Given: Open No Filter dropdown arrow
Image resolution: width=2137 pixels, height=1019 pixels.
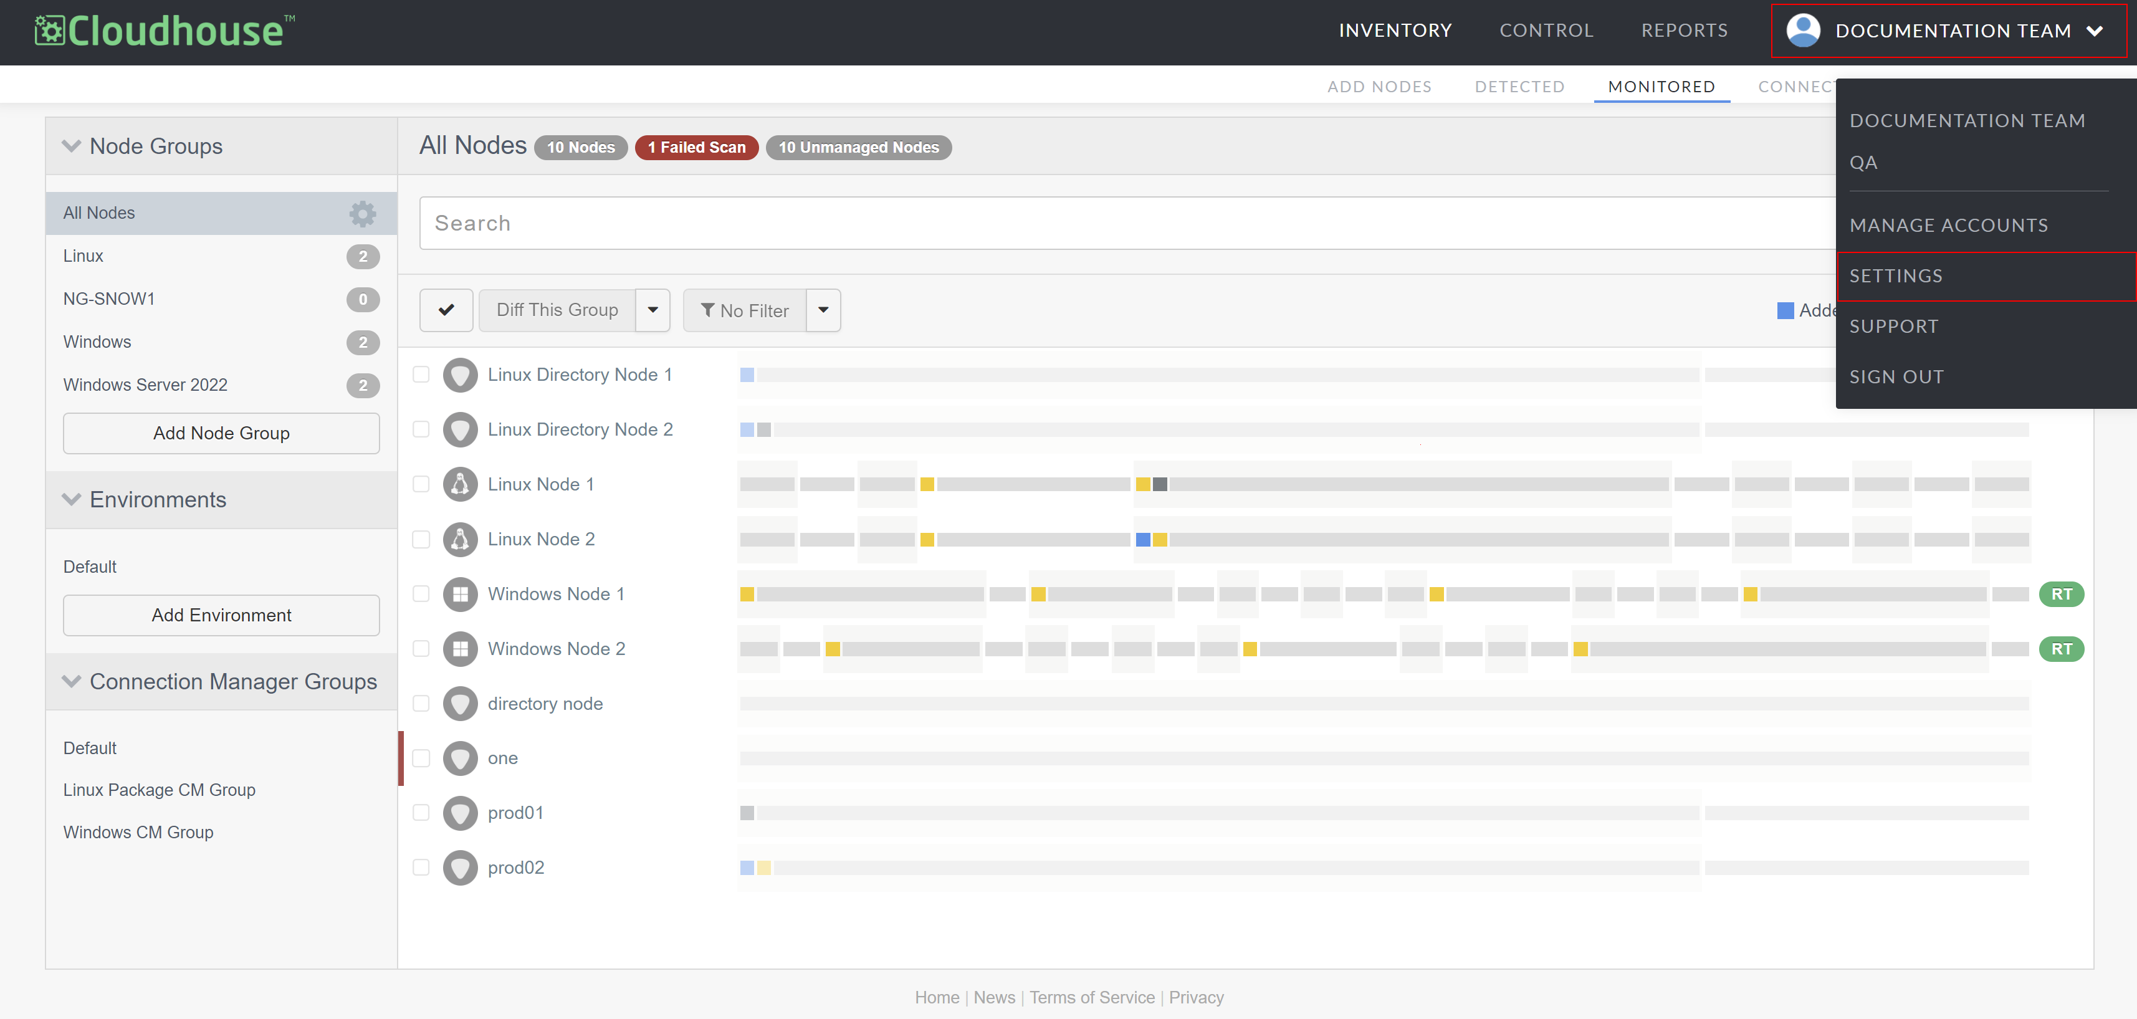Looking at the screenshot, I should pyautogui.click(x=823, y=310).
